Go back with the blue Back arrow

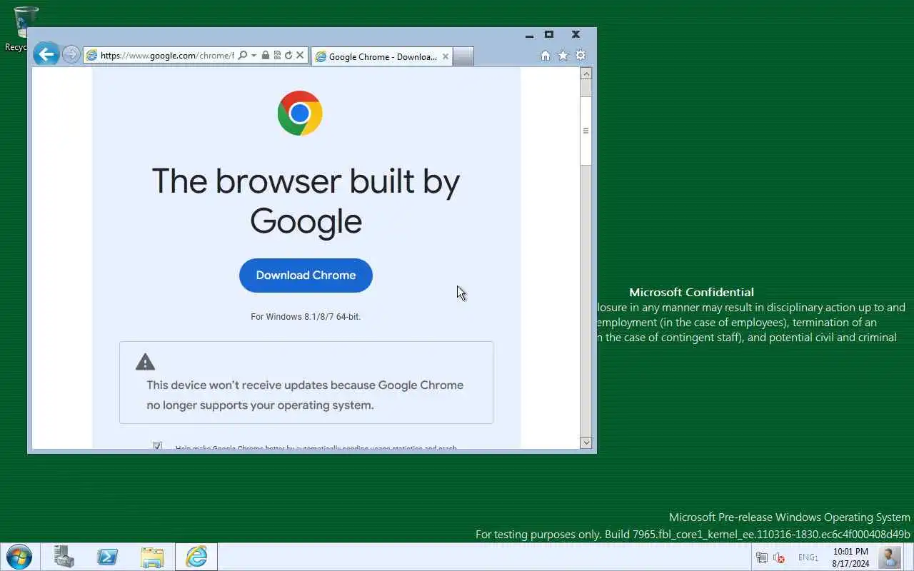click(x=46, y=54)
